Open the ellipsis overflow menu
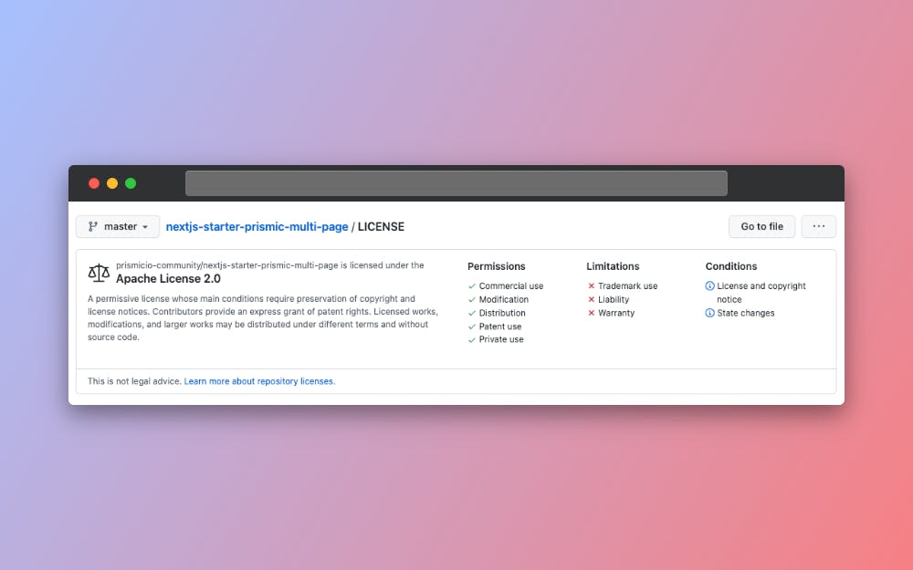The image size is (913, 570). tap(818, 226)
